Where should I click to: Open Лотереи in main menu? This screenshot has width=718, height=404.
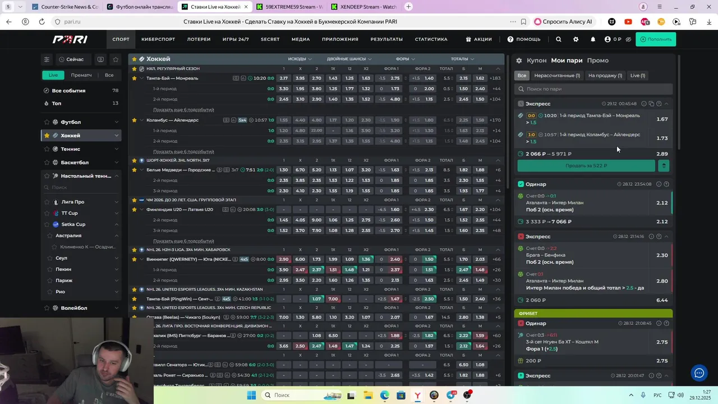[x=199, y=39]
